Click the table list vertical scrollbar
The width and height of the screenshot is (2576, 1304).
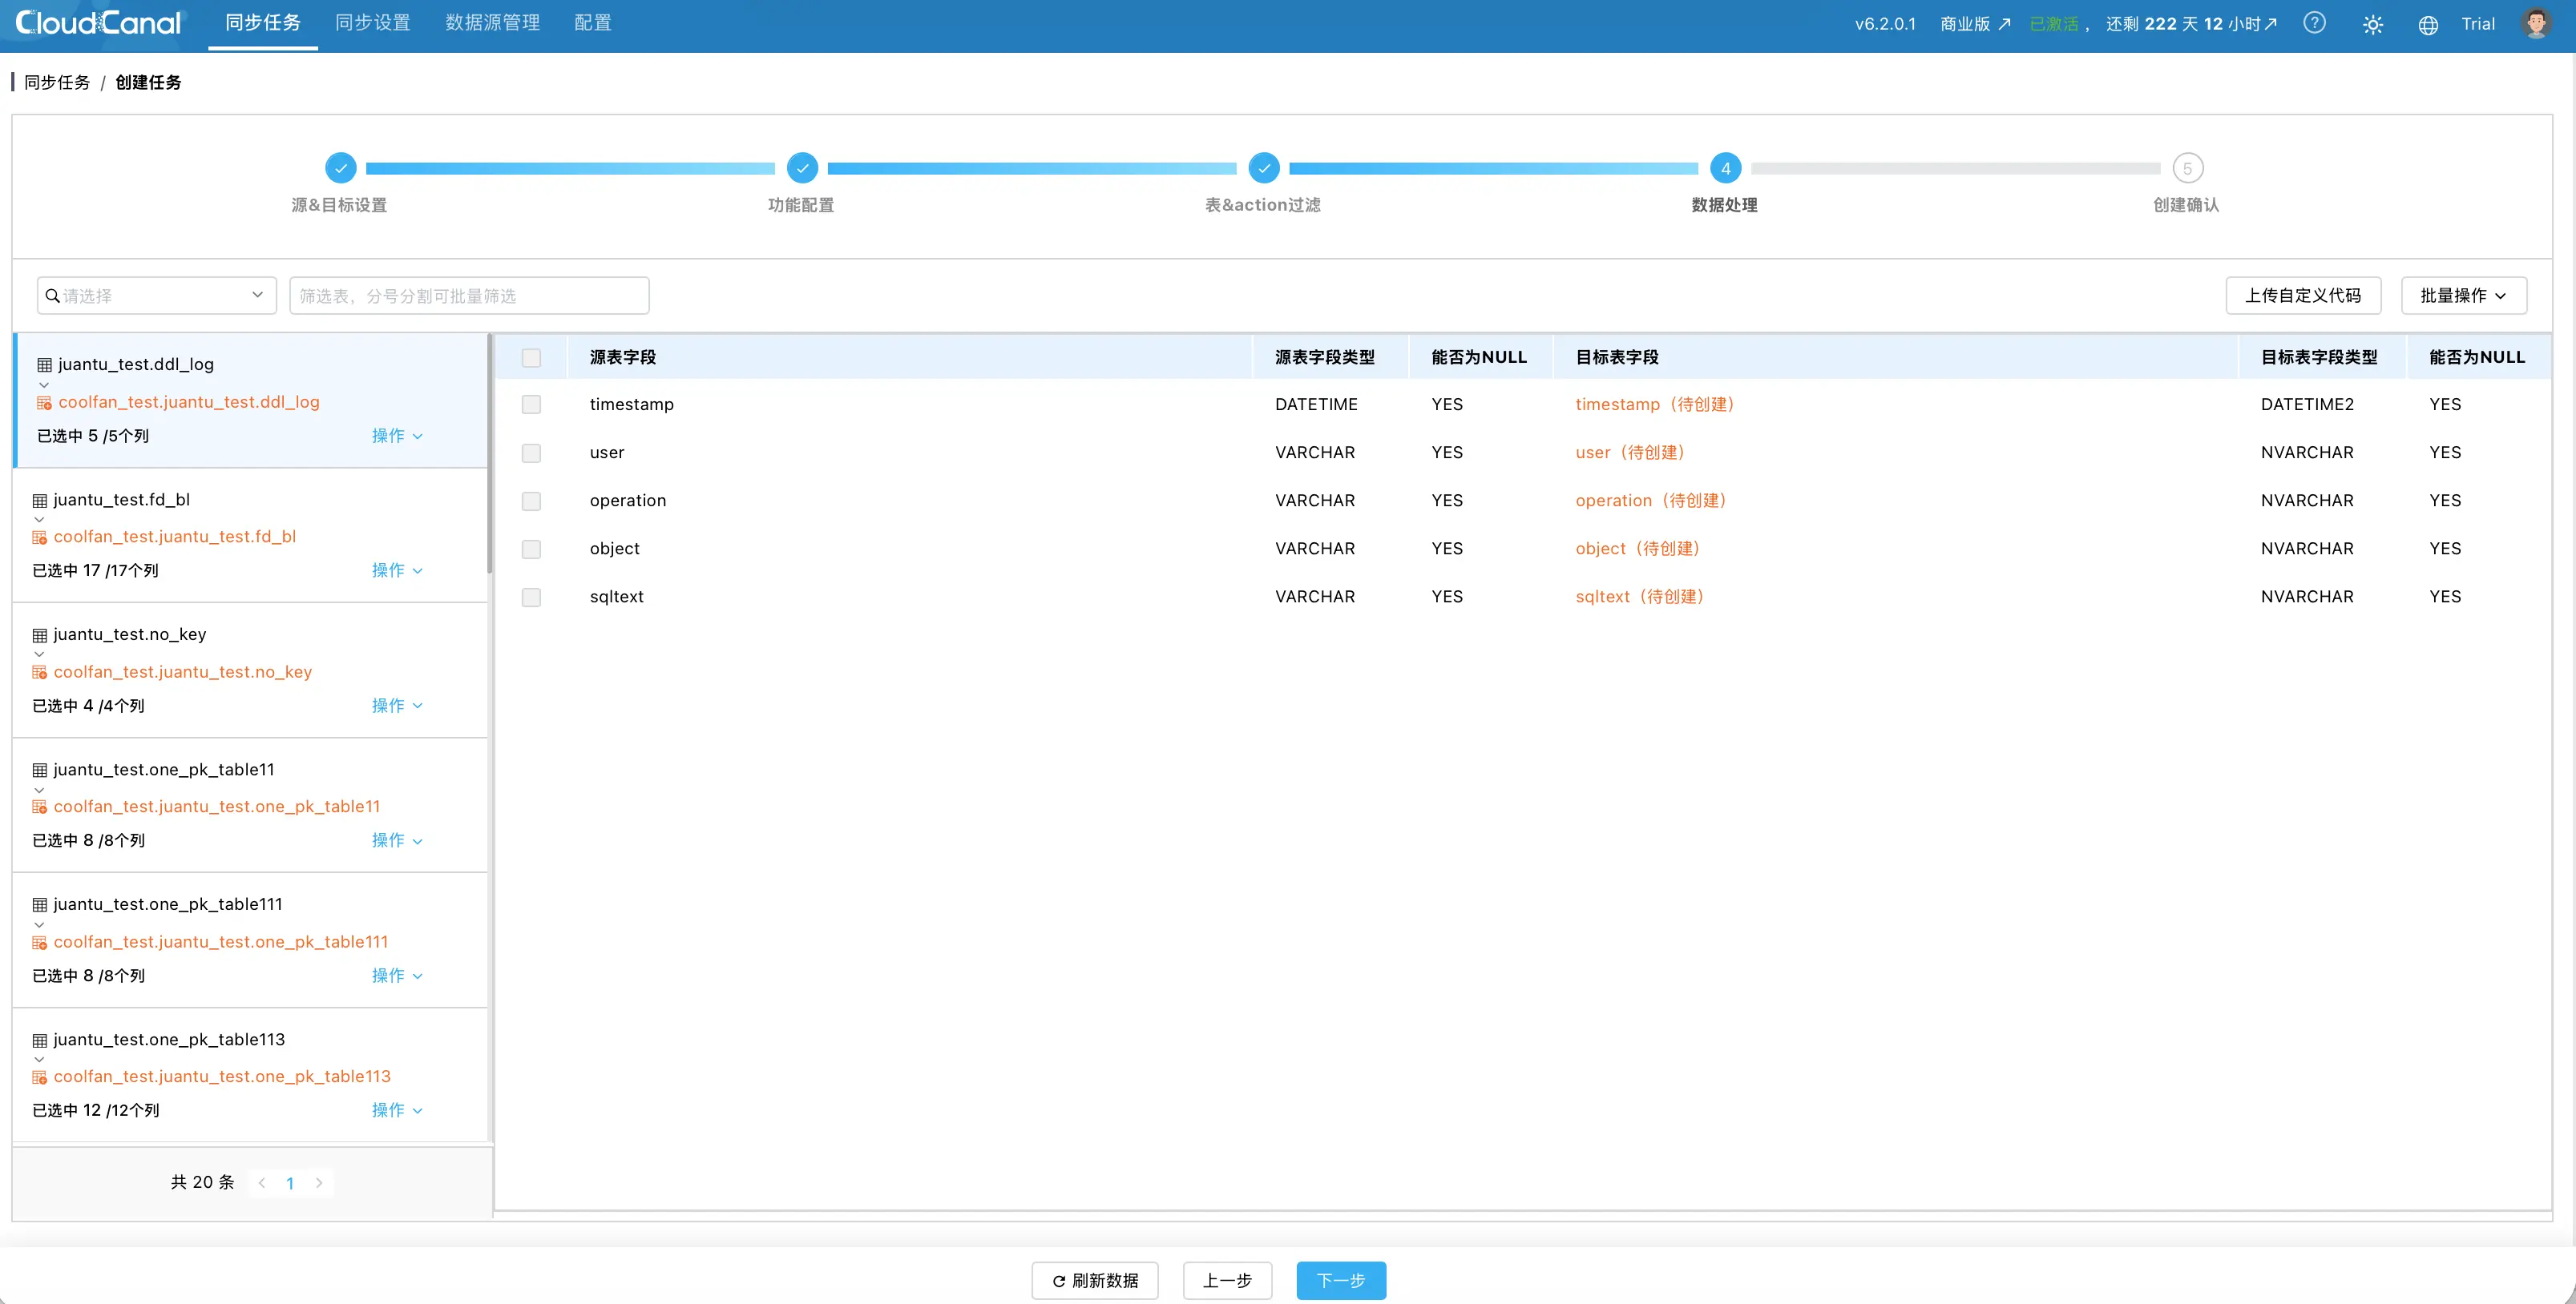(490, 455)
